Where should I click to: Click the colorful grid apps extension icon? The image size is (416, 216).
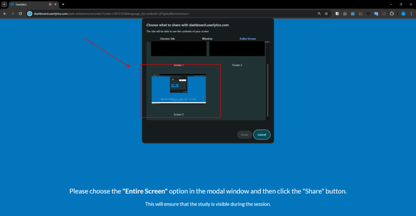360,13
